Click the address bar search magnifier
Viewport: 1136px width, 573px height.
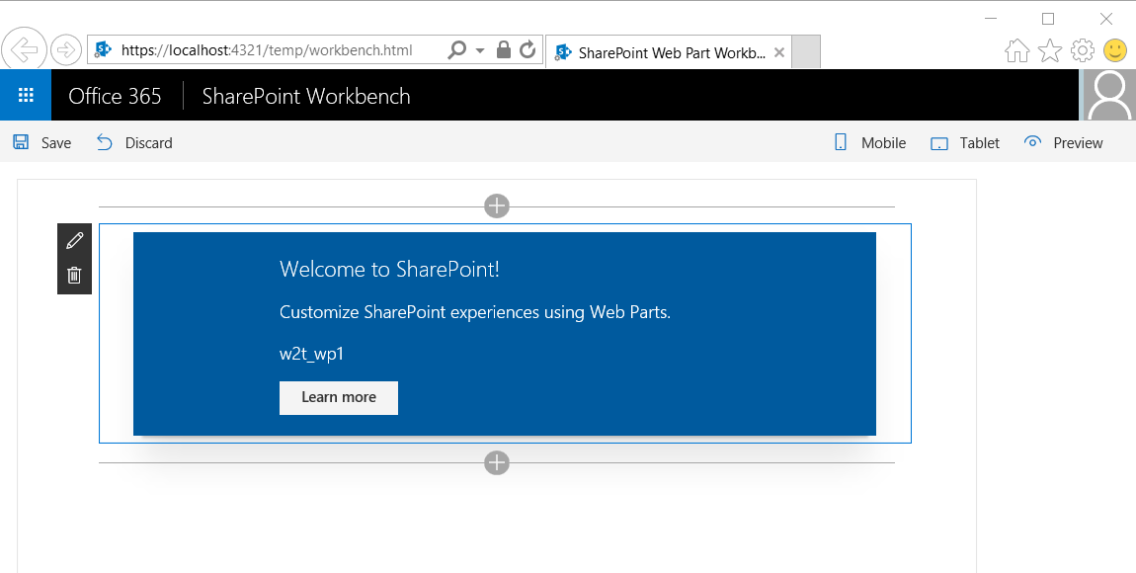pyautogui.click(x=457, y=50)
